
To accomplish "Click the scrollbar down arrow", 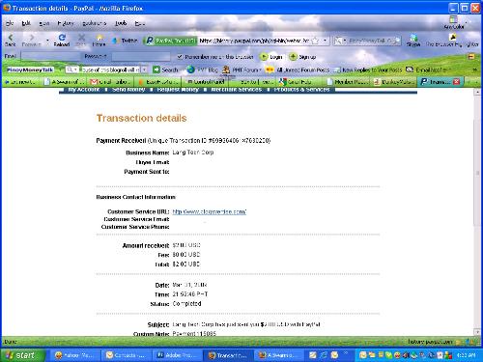I will coord(477,332).
